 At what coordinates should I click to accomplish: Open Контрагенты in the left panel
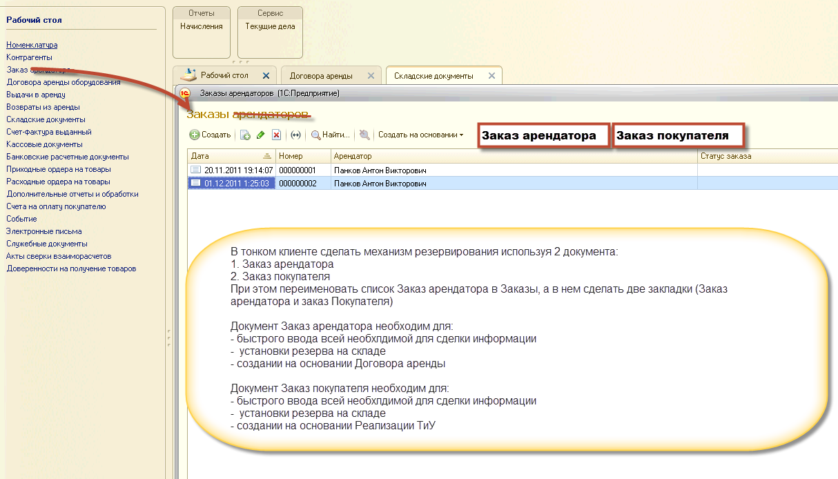[29, 57]
